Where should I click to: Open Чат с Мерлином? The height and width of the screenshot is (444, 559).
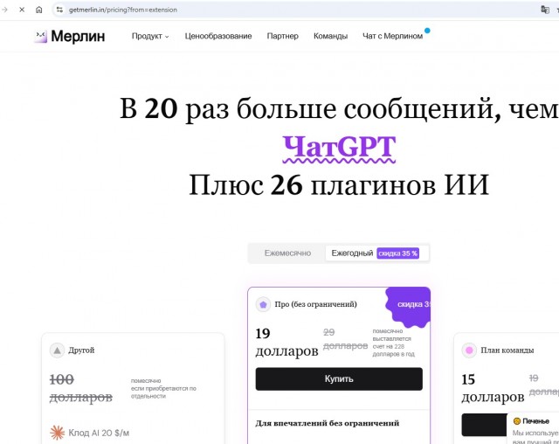392,36
